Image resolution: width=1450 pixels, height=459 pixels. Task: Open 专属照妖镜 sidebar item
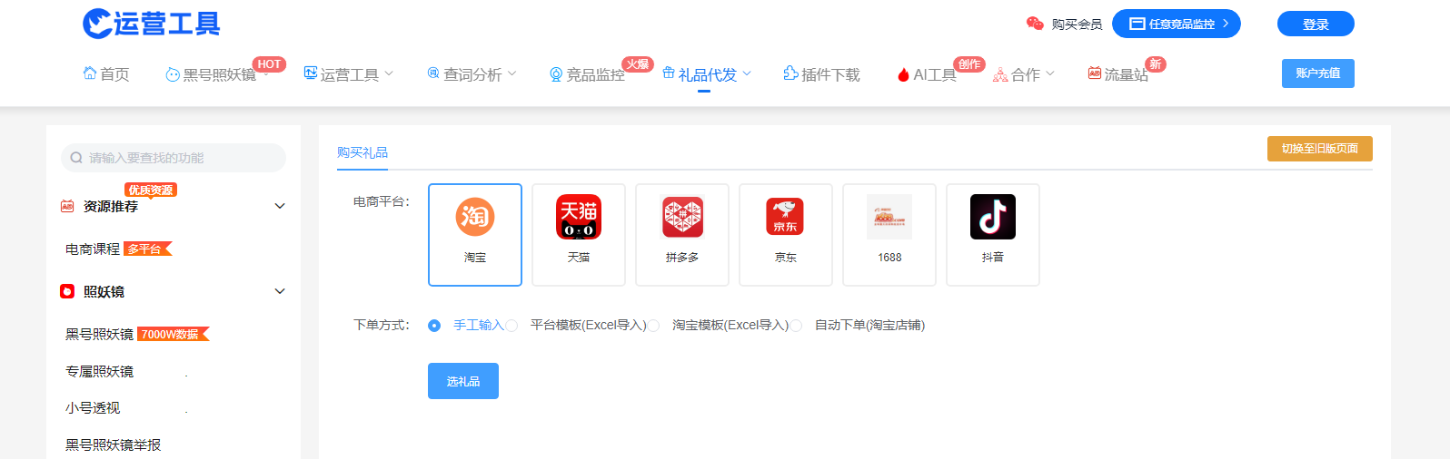(x=99, y=371)
